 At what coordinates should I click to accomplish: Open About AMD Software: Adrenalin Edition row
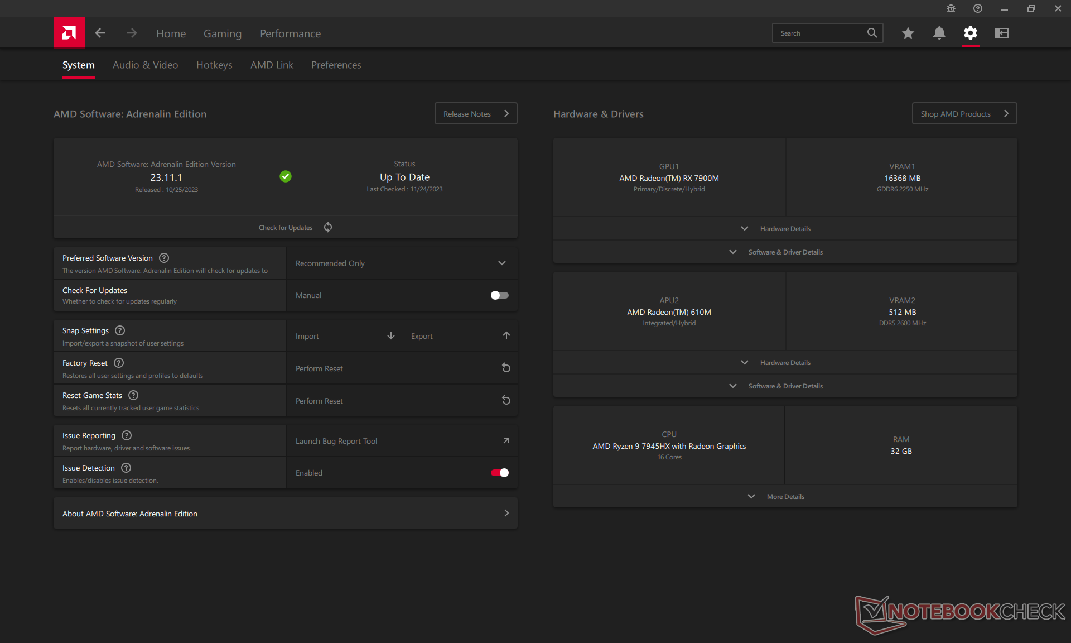click(286, 514)
